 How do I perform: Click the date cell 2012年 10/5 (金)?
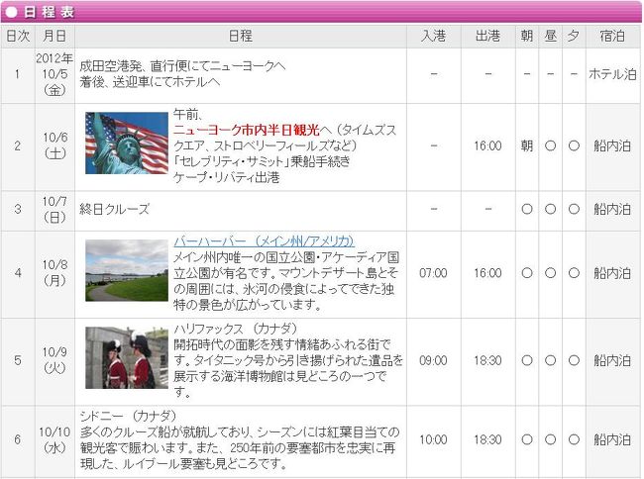click(x=55, y=74)
